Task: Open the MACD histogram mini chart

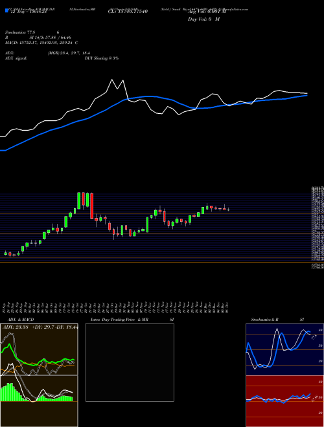Action: pyautogui.click(x=39, y=401)
